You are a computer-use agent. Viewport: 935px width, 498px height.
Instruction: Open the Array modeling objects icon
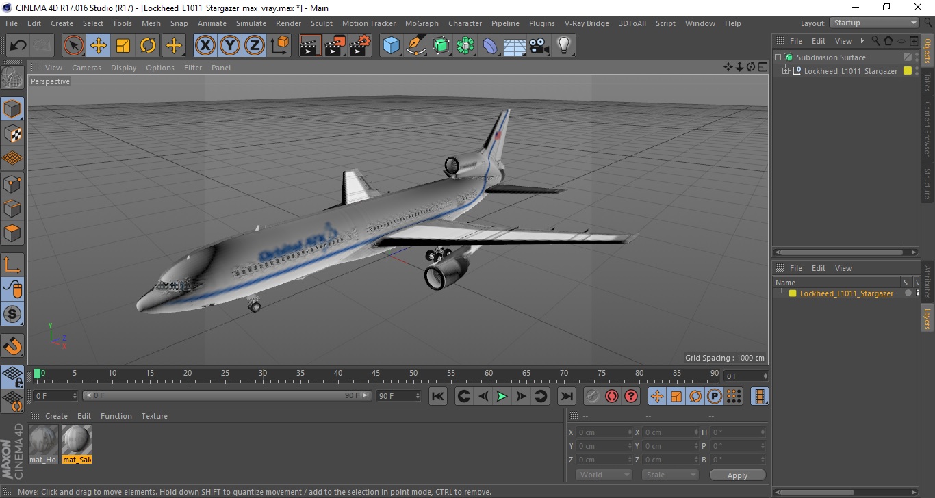[x=465, y=46]
